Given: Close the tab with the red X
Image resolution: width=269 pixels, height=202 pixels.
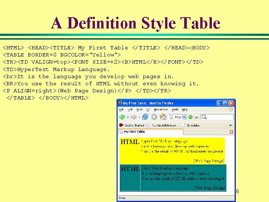Looking at the screenshot, I should click(x=231, y=132).
